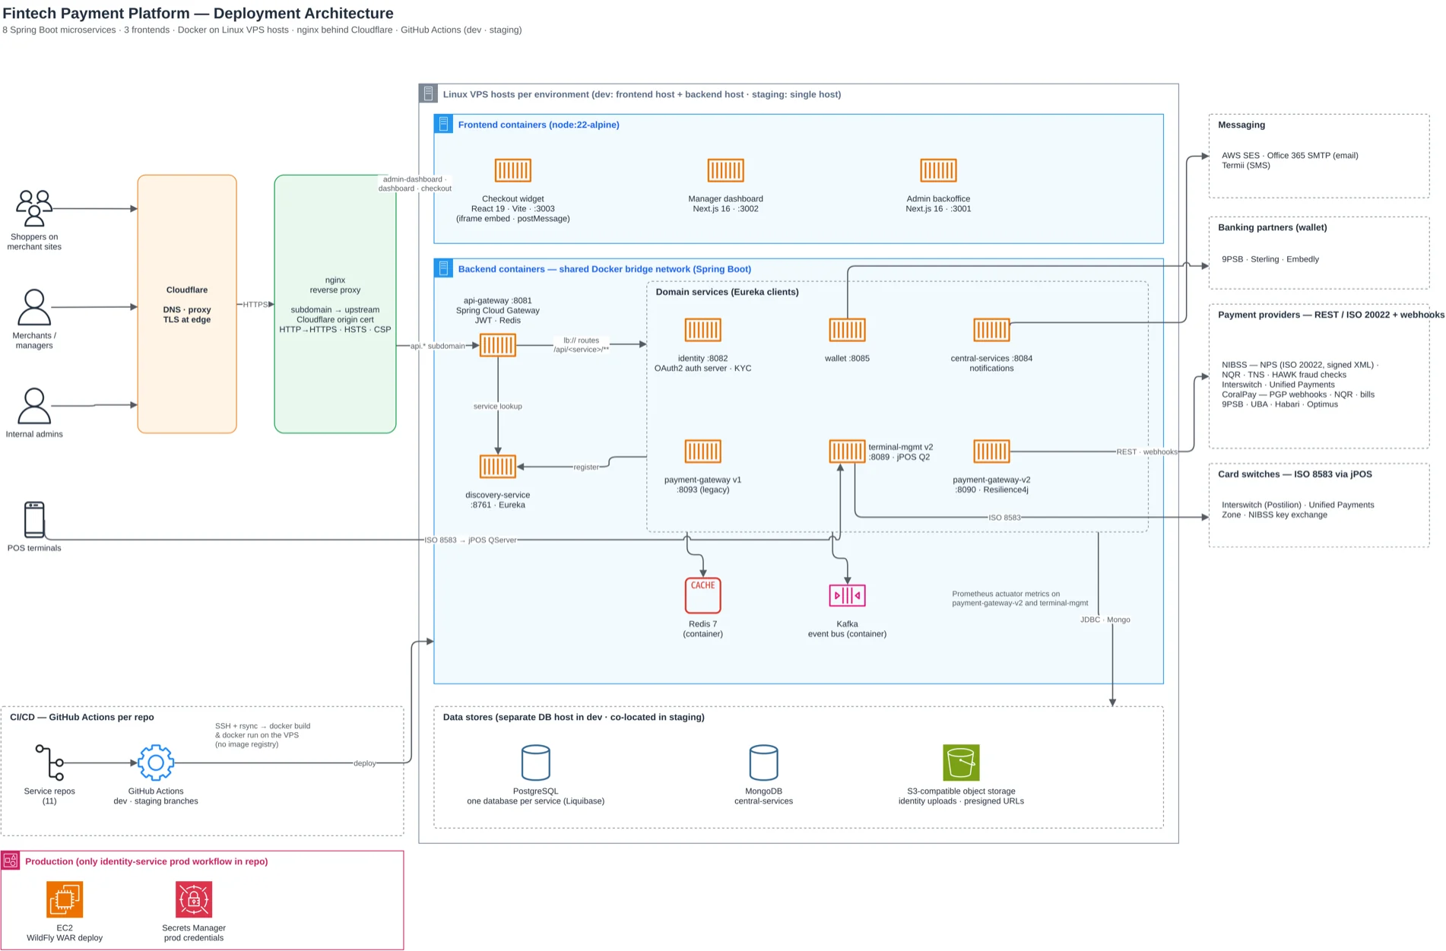Select the payment-gateway v1 legacy icon

click(x=702, y=452)
